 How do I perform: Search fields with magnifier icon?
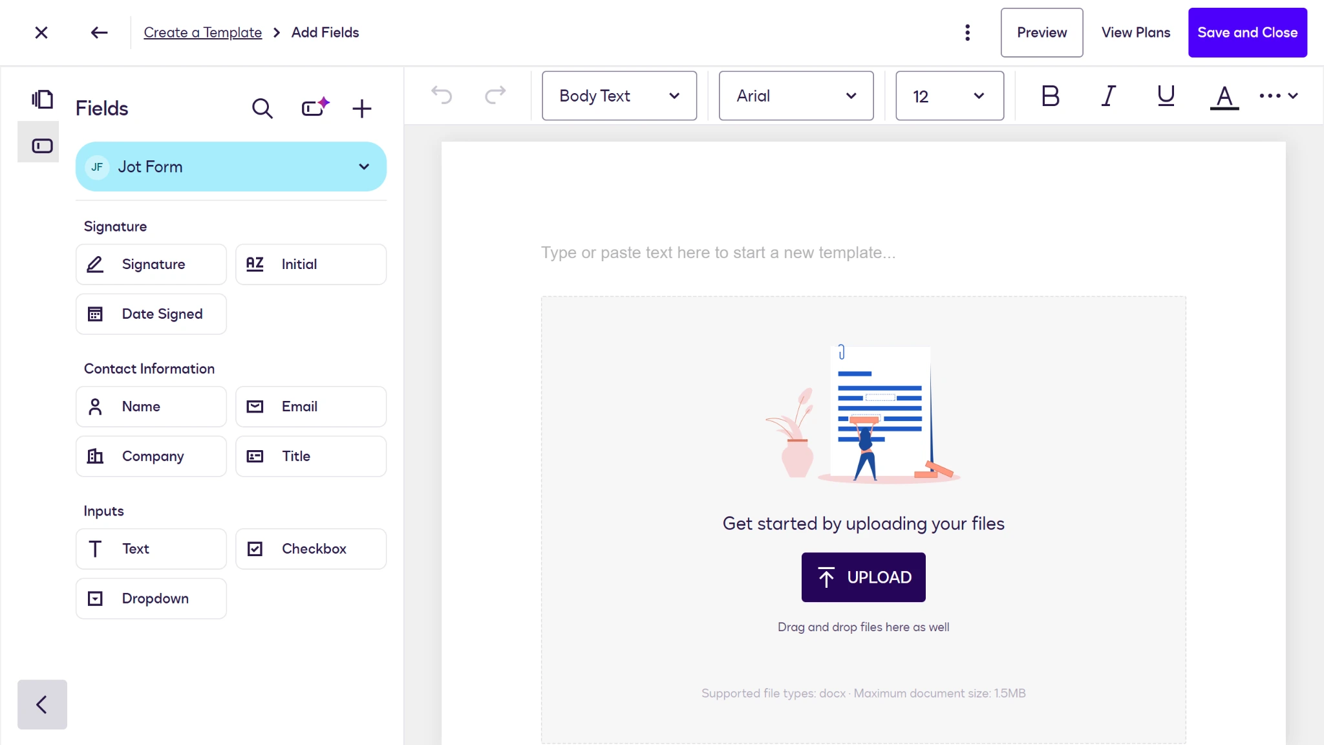coord(262,108)
